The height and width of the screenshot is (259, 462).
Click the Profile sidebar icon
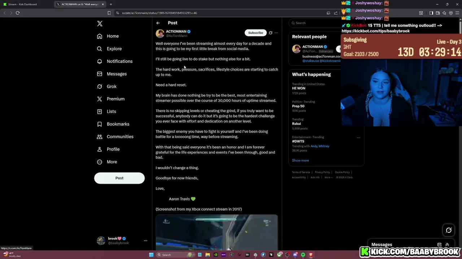(x=100, y=149)
